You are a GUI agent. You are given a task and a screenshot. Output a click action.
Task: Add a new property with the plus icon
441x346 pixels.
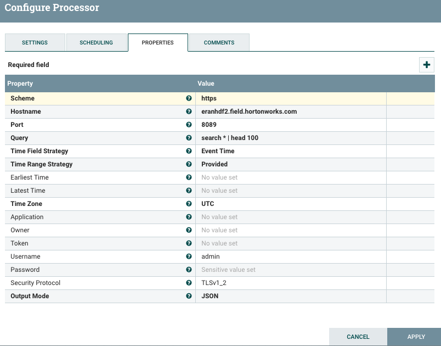point(426,64)
